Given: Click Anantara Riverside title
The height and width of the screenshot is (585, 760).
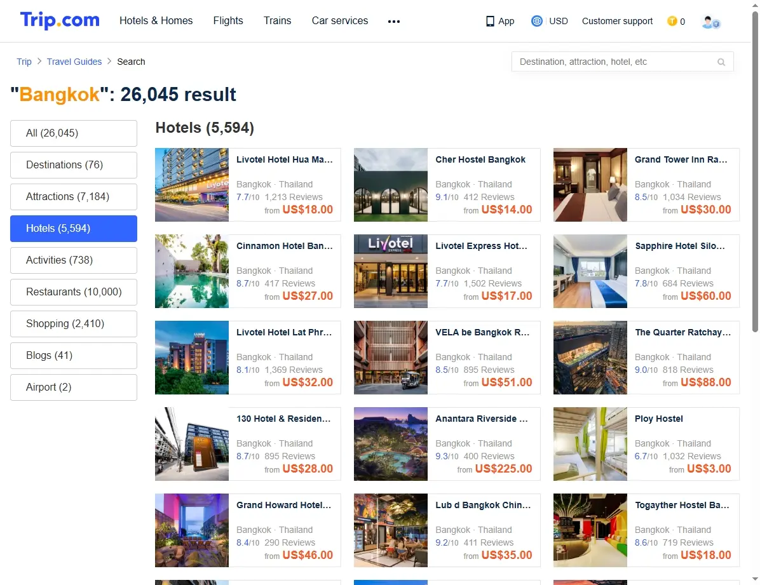Looking at the screenshot, I should tap(482, 419).
